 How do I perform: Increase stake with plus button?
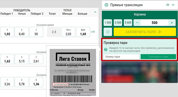[x=172, y=23]
